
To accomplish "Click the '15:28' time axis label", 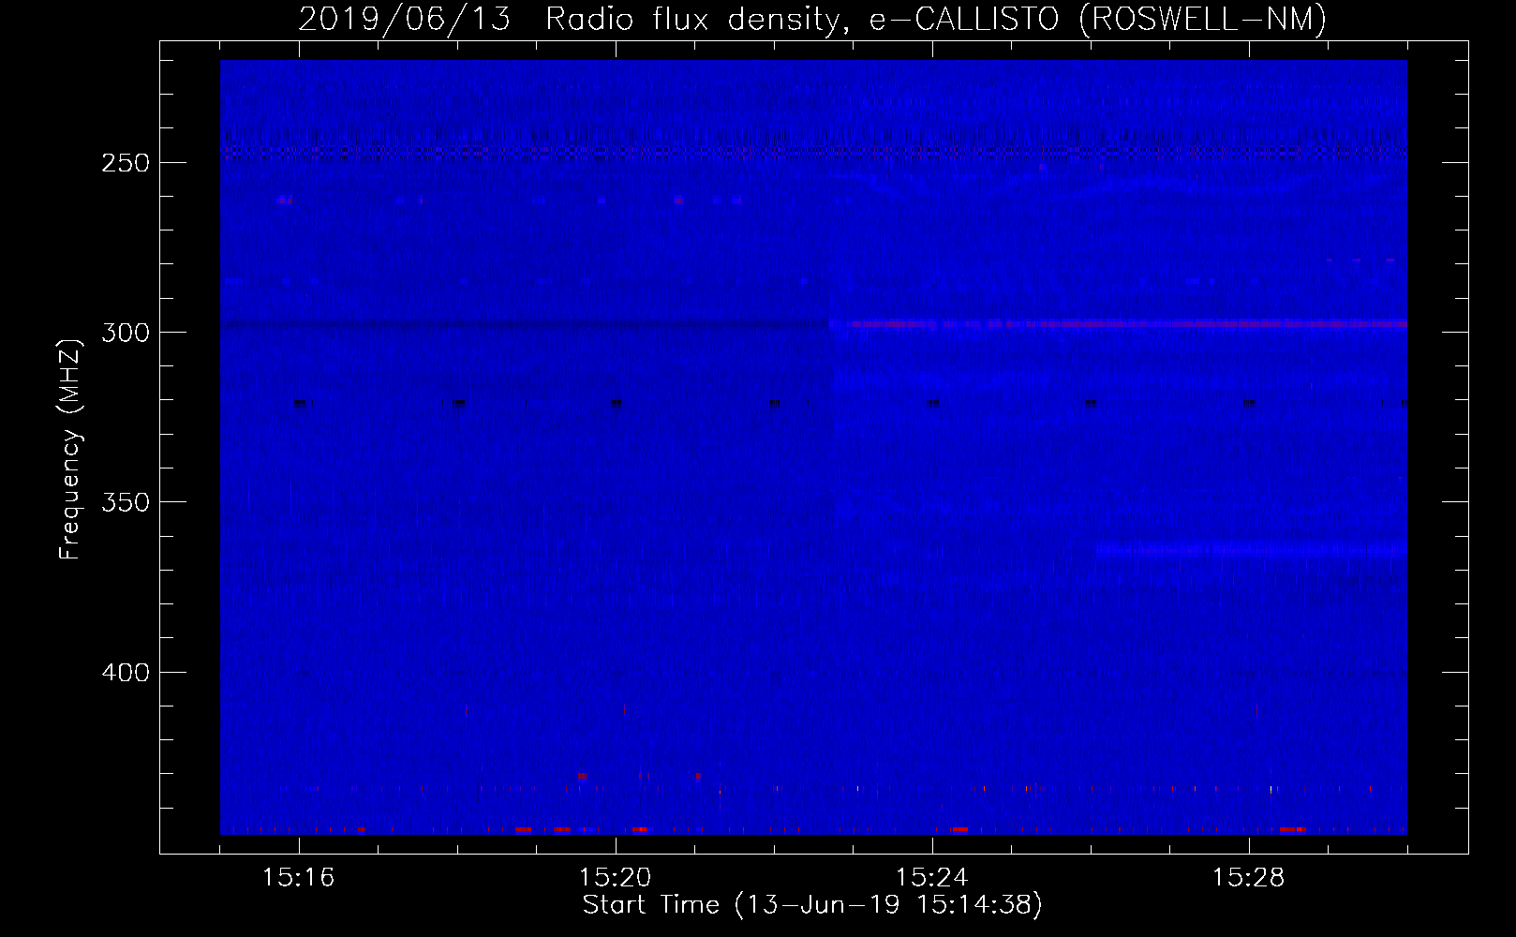I will coord(1248,877).
